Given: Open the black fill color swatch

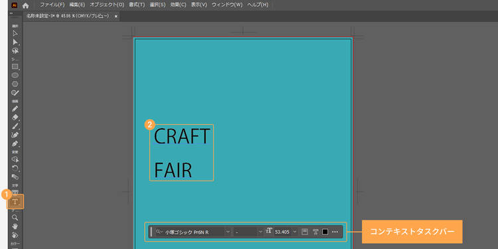Looking at the screenshot, I should (325, 232).
